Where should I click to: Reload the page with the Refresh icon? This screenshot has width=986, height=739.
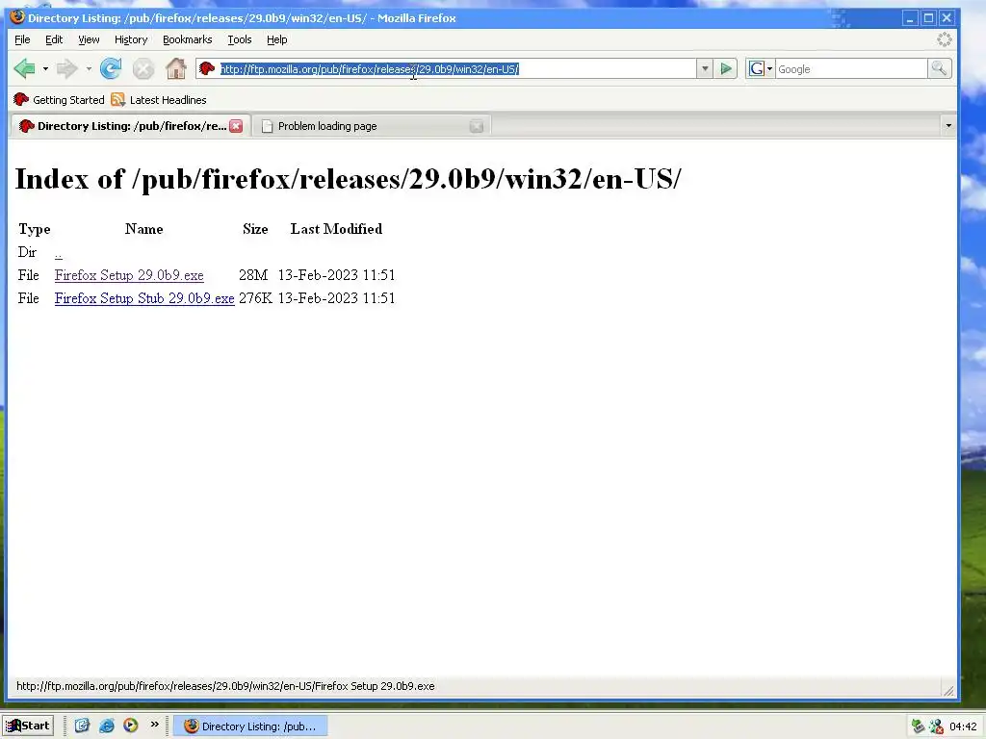click(111, 68)
